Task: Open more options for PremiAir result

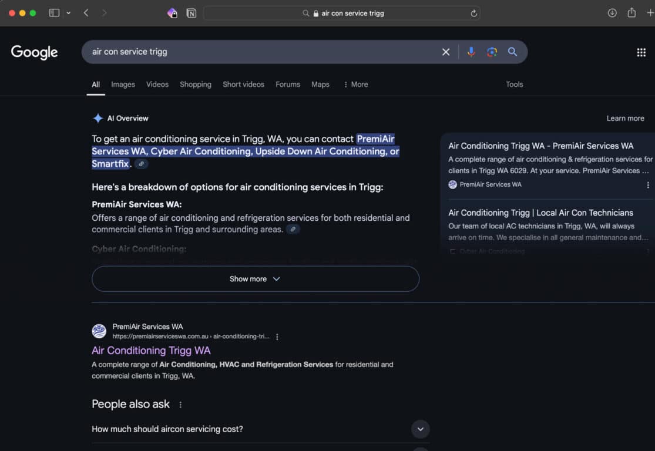Action: pos(277,336)
